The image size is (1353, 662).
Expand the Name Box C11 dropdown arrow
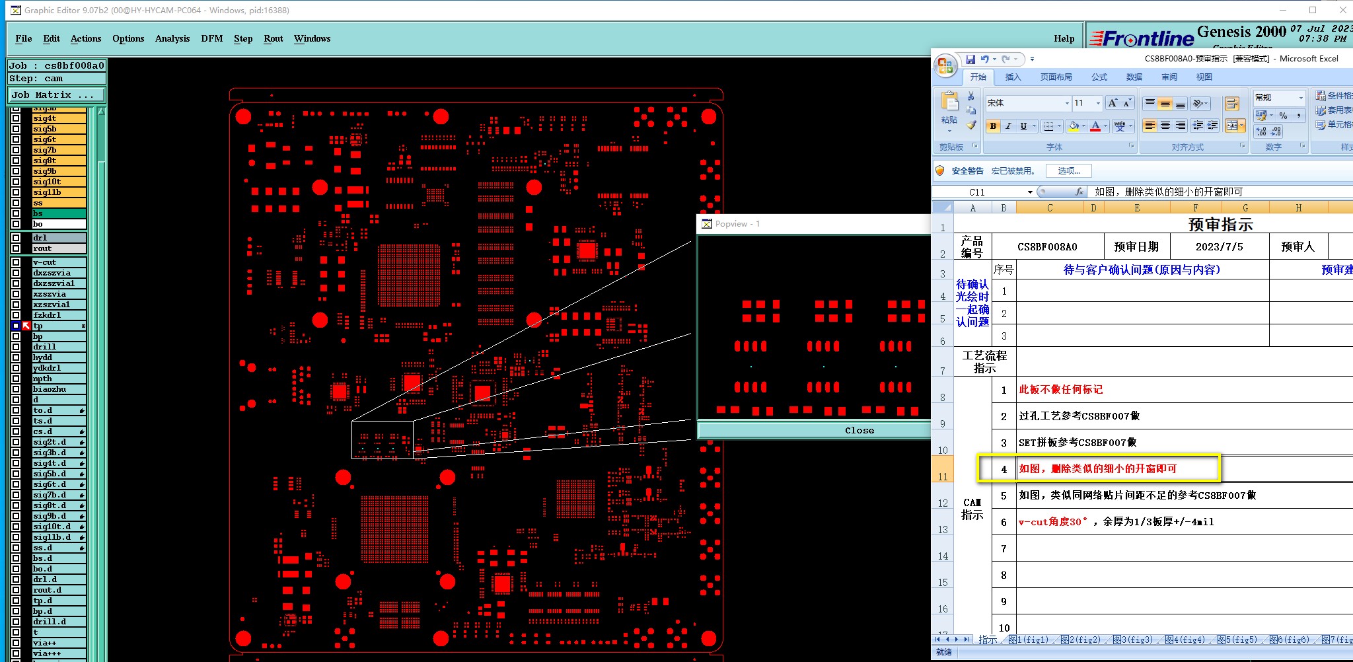1029,192
